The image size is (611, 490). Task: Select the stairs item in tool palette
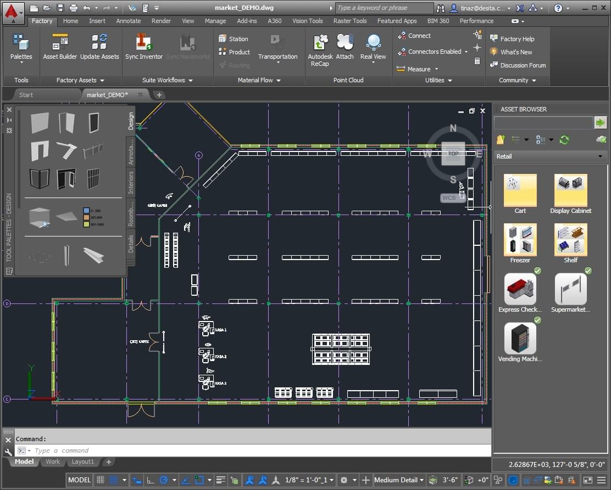point(66,150)
